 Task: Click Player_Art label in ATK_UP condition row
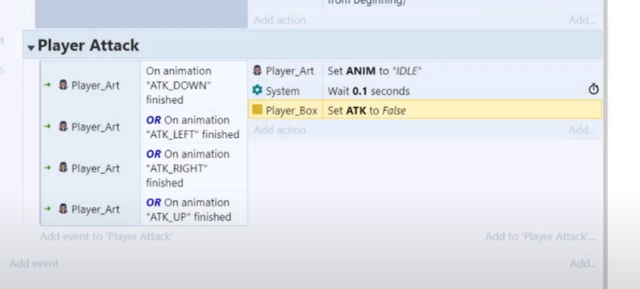point(95,209)
